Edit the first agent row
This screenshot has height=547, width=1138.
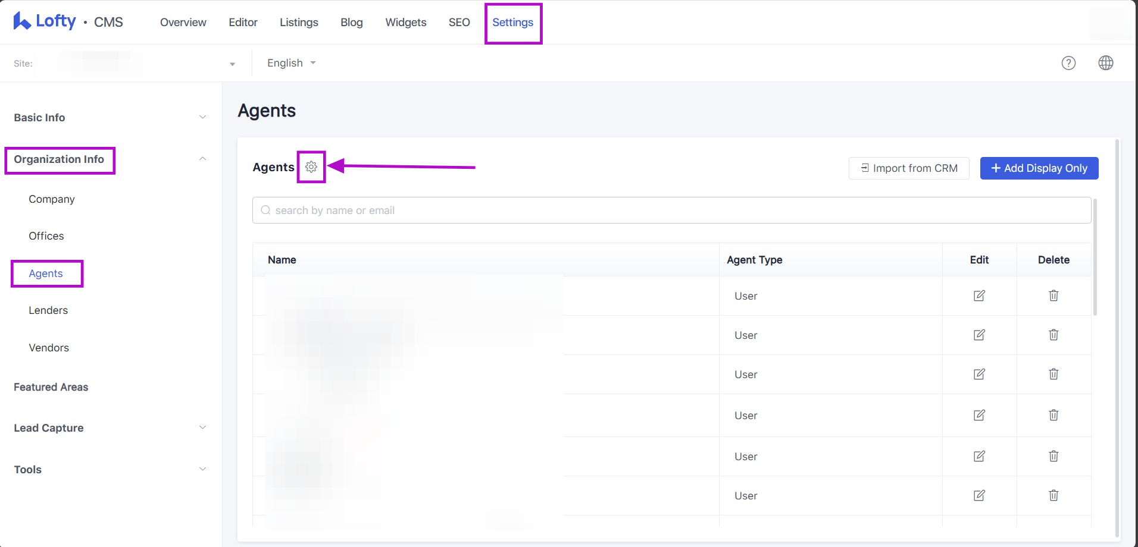coord(979,295)
